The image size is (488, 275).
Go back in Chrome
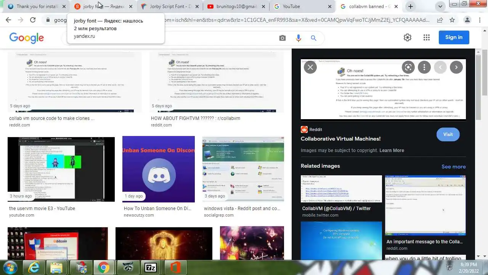pos(9,20)
